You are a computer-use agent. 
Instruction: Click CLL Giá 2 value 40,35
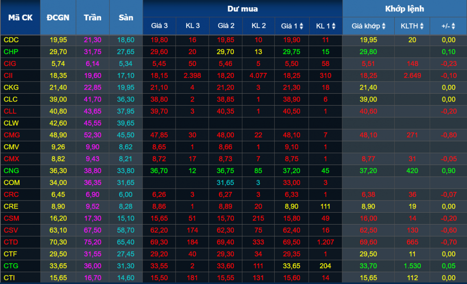point(225,111)
